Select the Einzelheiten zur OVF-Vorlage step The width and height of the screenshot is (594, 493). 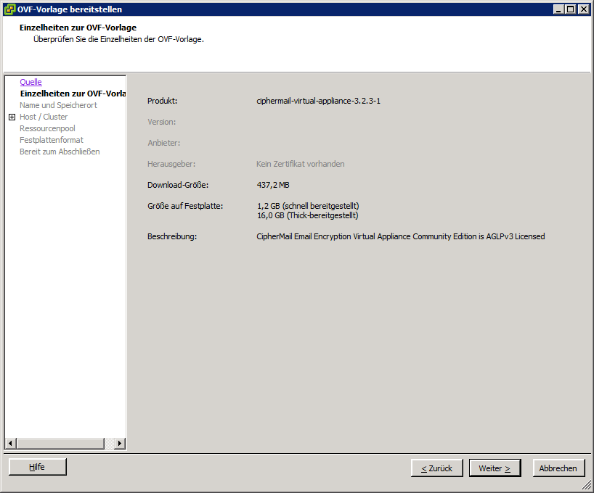73,94
